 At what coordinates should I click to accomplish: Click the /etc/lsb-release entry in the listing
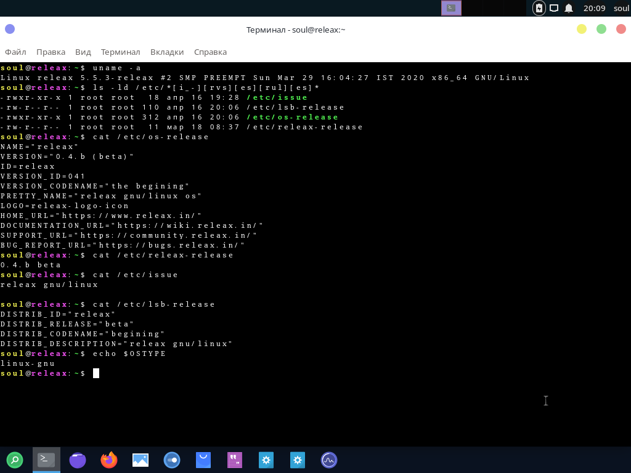point(296,107)
